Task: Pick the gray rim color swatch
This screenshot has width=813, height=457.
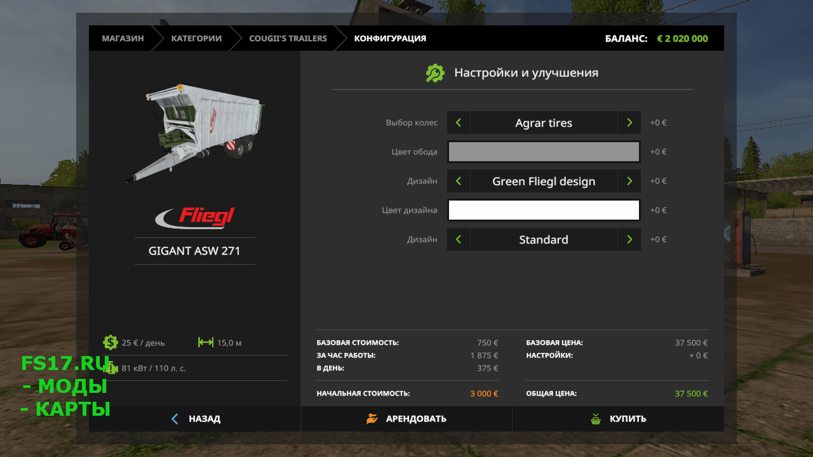Action: click(x=544, y=152)
